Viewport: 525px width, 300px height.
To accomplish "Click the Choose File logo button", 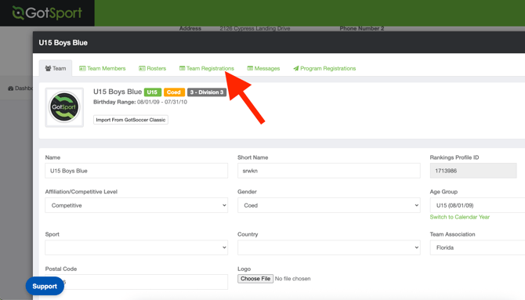I will (x=255, y=279).
